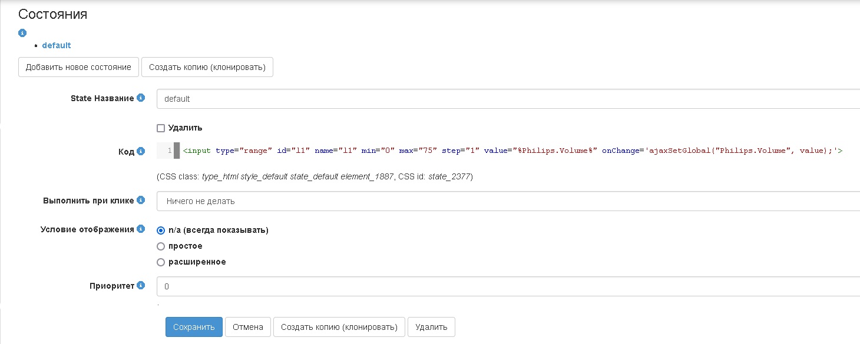
Task: Click the Отмена button
Action: [x=248, y=327]
